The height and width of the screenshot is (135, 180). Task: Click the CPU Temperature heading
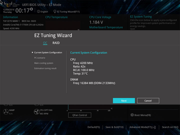click(56, 17)
